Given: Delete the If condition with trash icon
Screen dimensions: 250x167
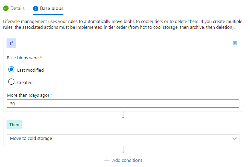Looking at the screenshot, I should pyautogui.click(x=235, y=43).
